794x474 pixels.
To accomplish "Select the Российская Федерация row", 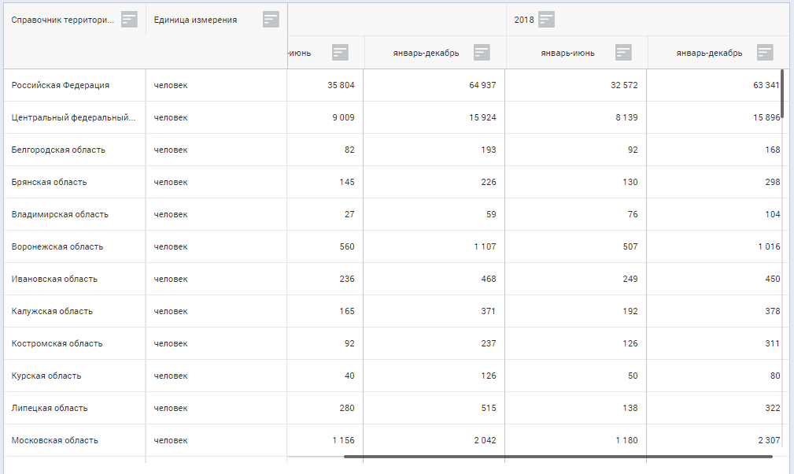I will coord(61,85).
